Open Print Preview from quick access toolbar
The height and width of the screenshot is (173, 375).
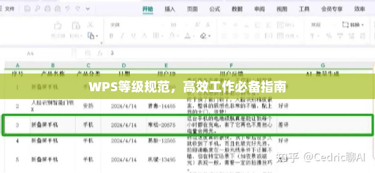click(57, 9)
